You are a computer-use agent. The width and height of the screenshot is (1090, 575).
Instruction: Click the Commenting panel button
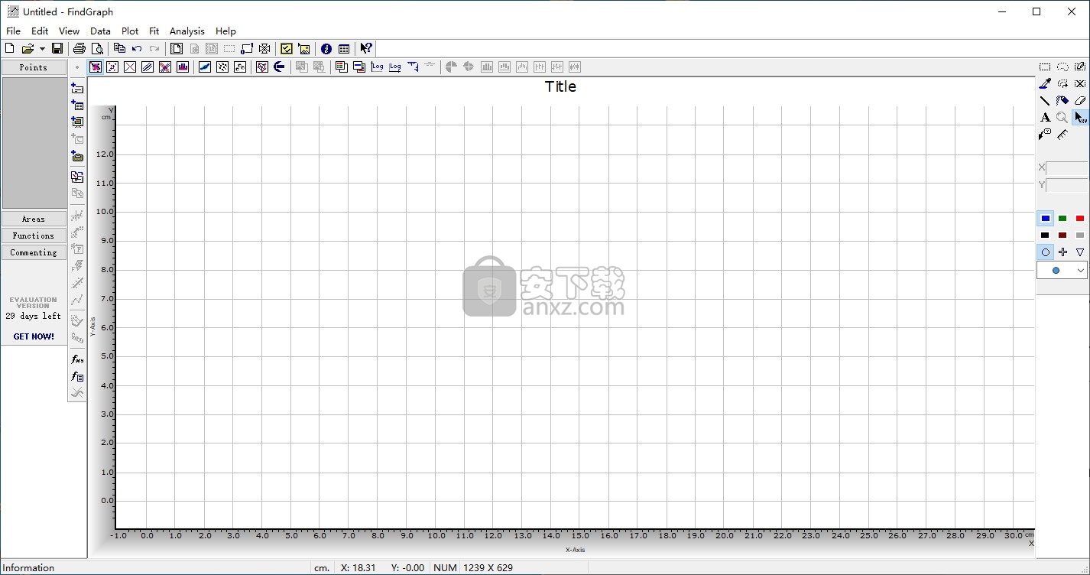point(34,252)
